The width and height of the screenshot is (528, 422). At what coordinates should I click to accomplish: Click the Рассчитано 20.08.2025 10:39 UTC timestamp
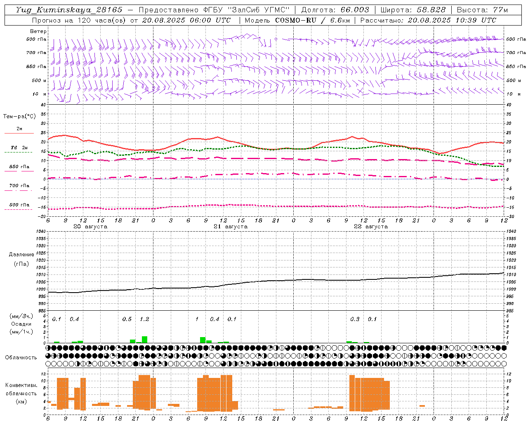coord(429,20)
